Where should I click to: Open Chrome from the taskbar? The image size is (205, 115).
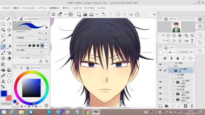pyautogui.click(x=86, y=112)
